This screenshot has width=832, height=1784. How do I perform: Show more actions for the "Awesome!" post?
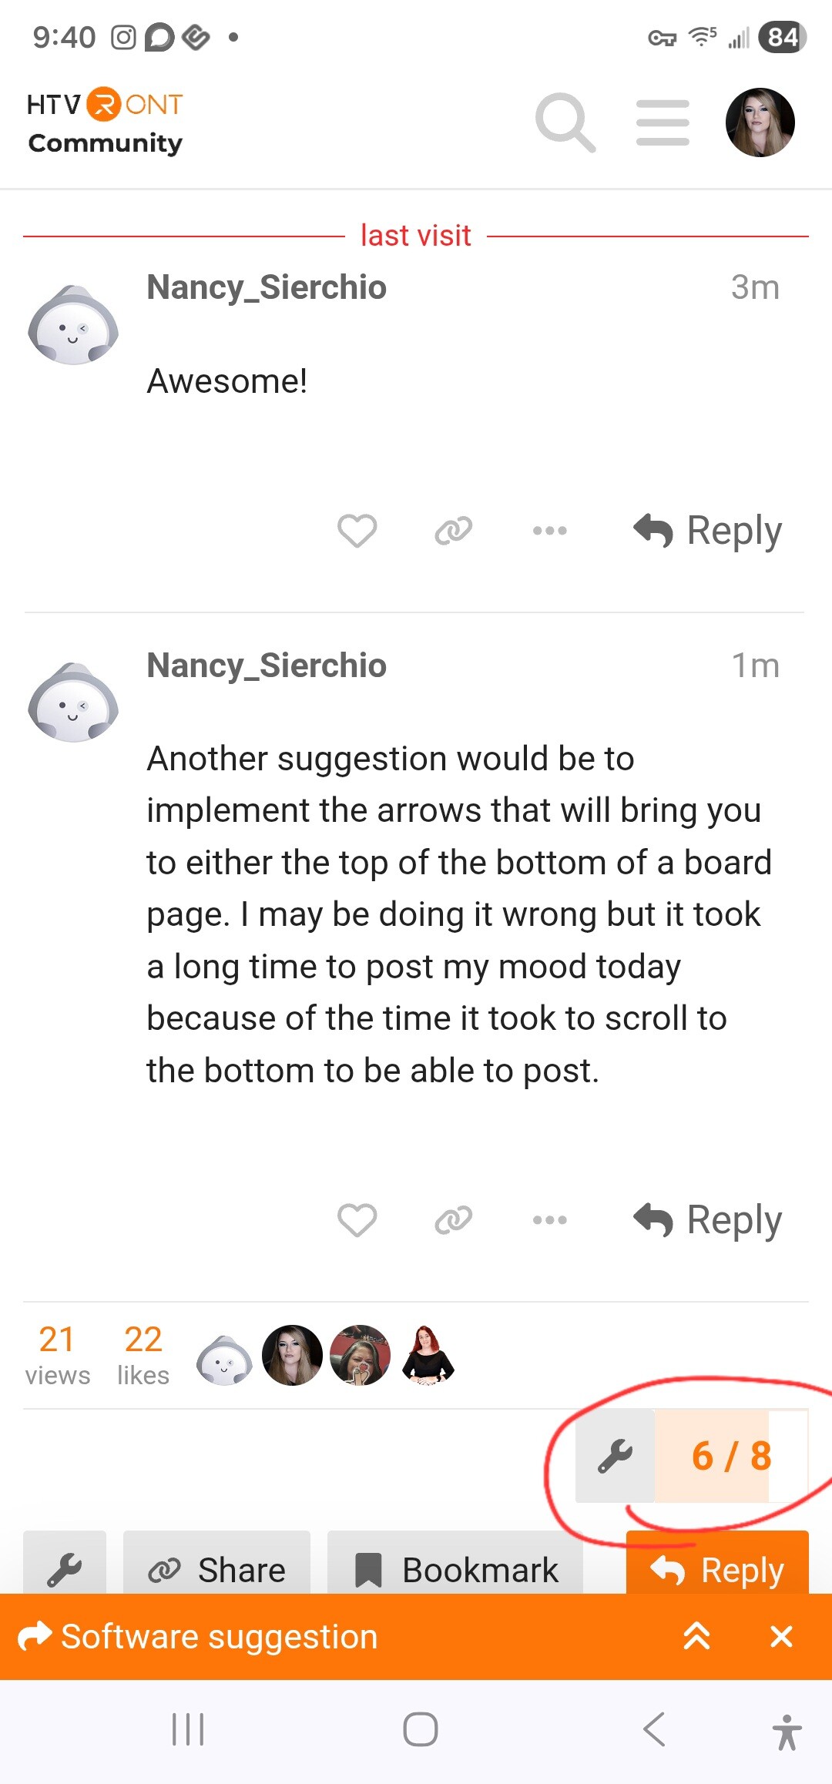[x=549, y=531]
